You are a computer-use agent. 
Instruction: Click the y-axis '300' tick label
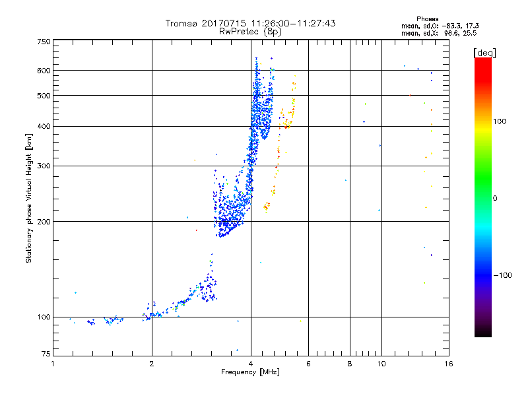(x=44, y=166)
